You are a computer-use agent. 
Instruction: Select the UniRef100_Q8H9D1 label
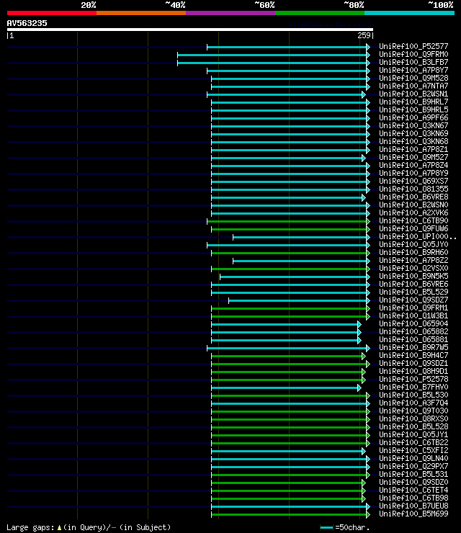point(413,372)
